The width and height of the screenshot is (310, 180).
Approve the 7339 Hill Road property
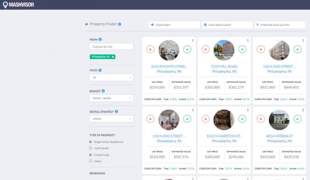tap(242, 49)
